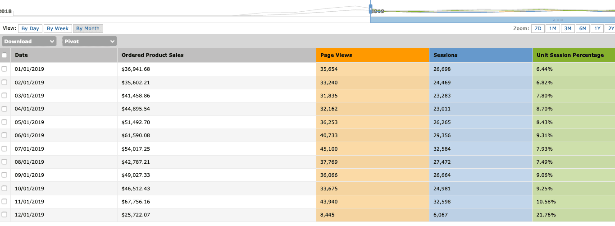Zoom timeline to 3M
Image resolution: width=615 pixels, height=226 pixels.
click(568, 28)
